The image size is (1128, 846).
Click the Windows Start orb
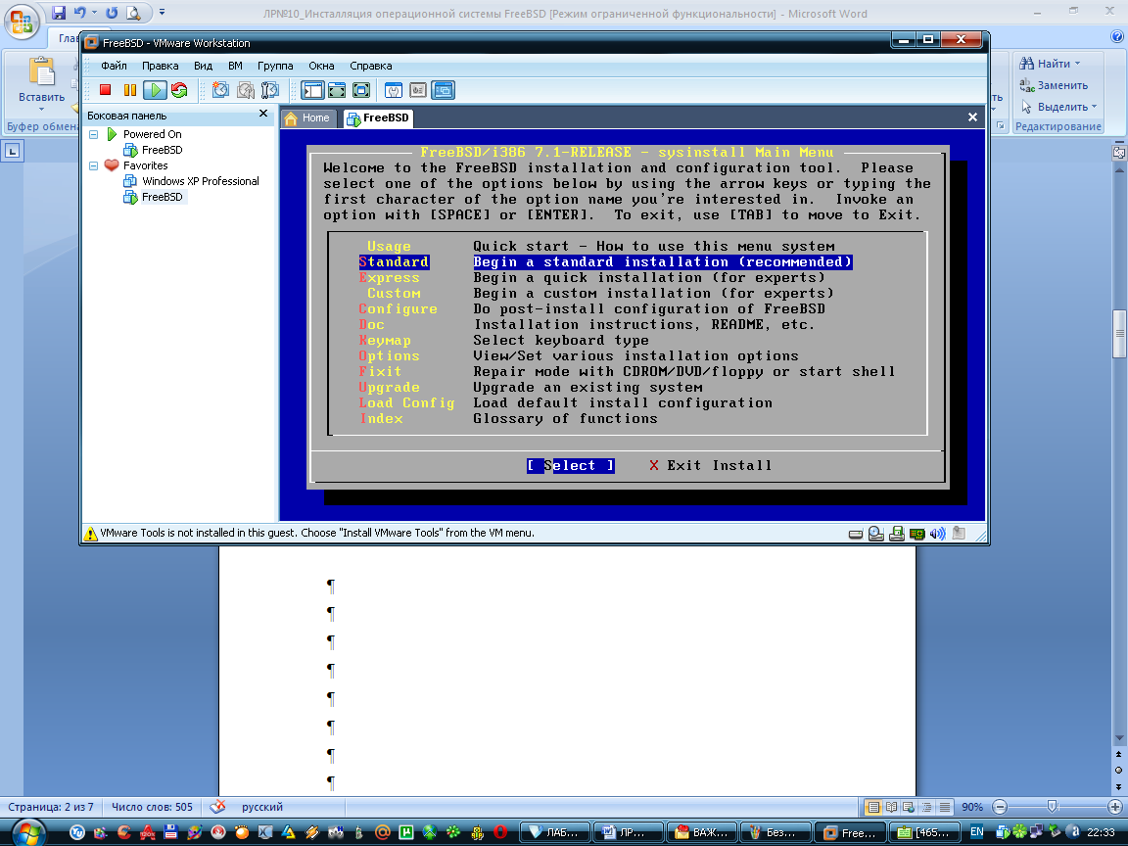pos(28,833)
